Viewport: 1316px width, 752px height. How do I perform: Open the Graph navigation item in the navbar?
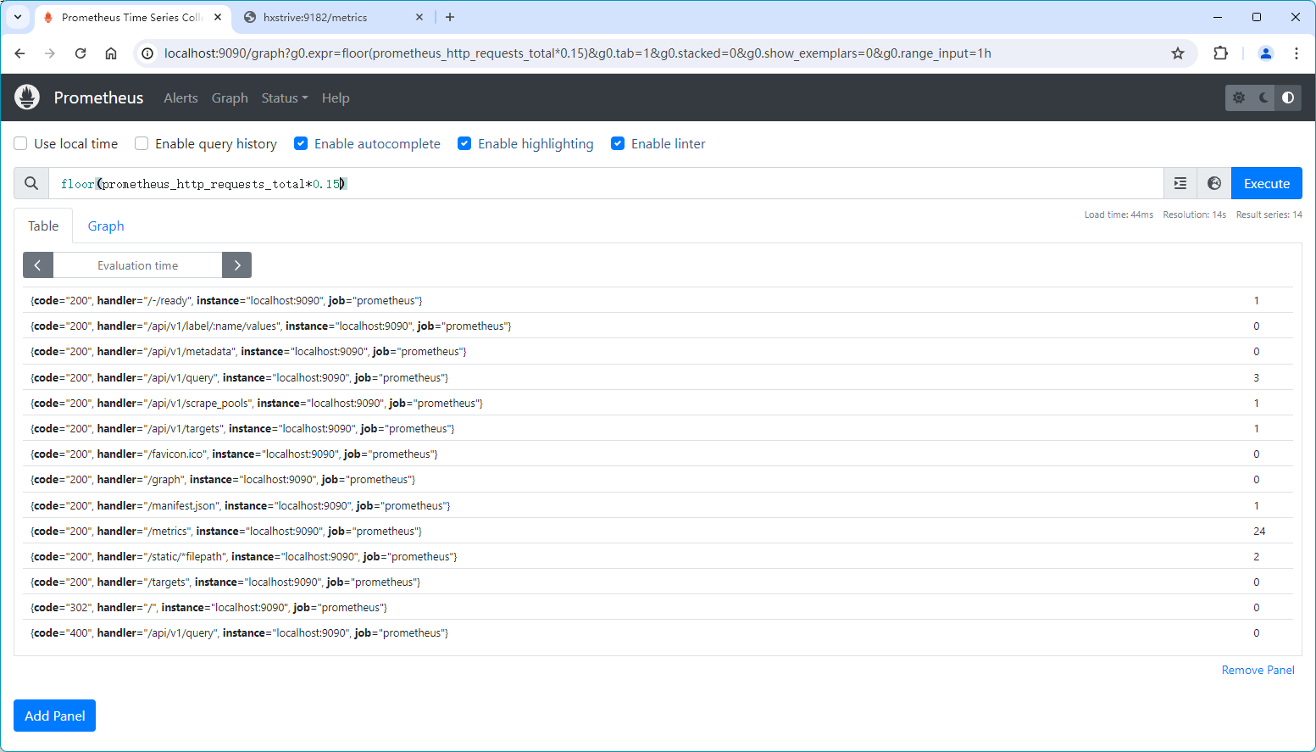(x=230, y=97)
